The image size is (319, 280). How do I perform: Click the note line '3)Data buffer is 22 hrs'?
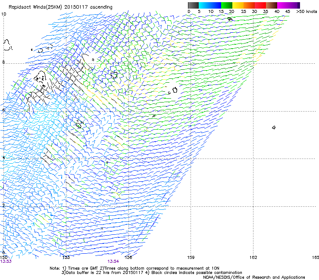[x=152, y=273]
